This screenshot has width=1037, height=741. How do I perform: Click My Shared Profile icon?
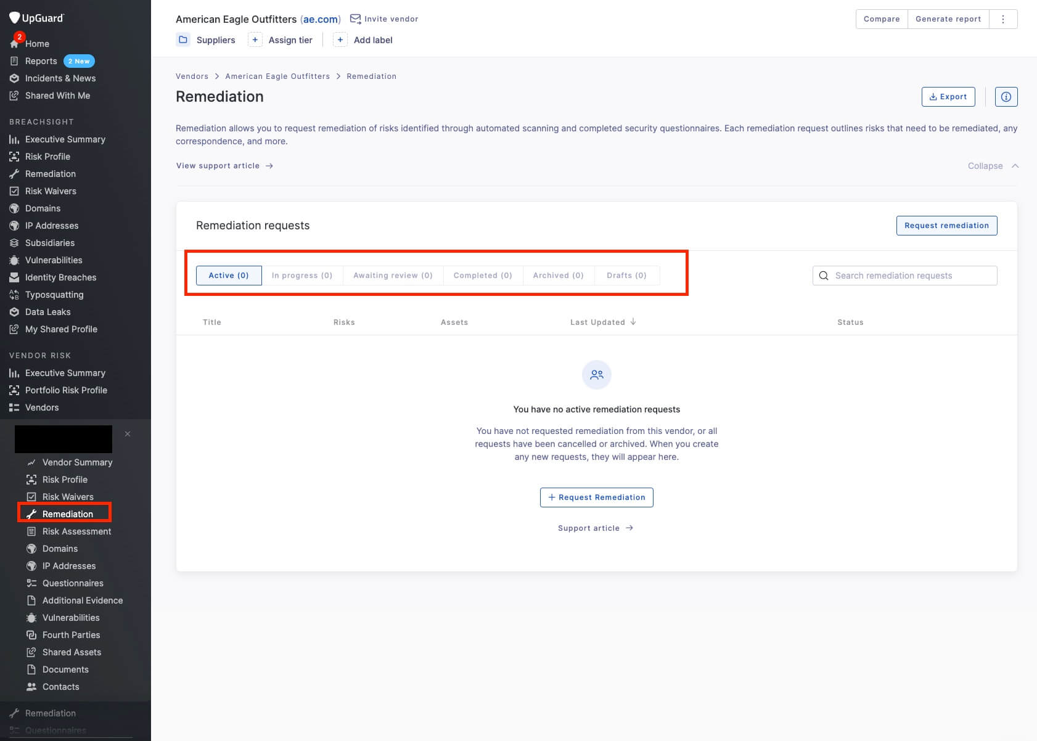click(x=14, y=329)
